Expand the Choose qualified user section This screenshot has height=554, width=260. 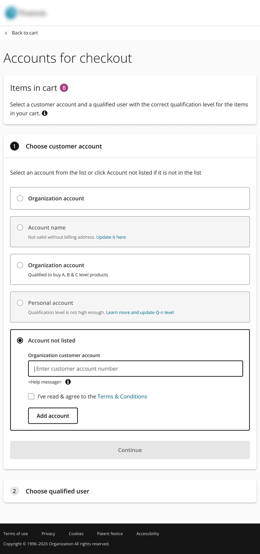[57, 491]
